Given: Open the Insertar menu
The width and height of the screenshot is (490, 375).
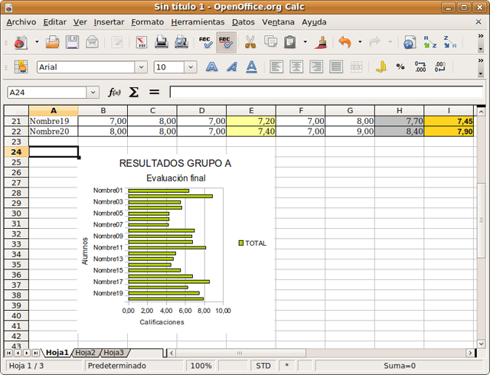Looking at the screenshot, I should (x=108, y=22).
